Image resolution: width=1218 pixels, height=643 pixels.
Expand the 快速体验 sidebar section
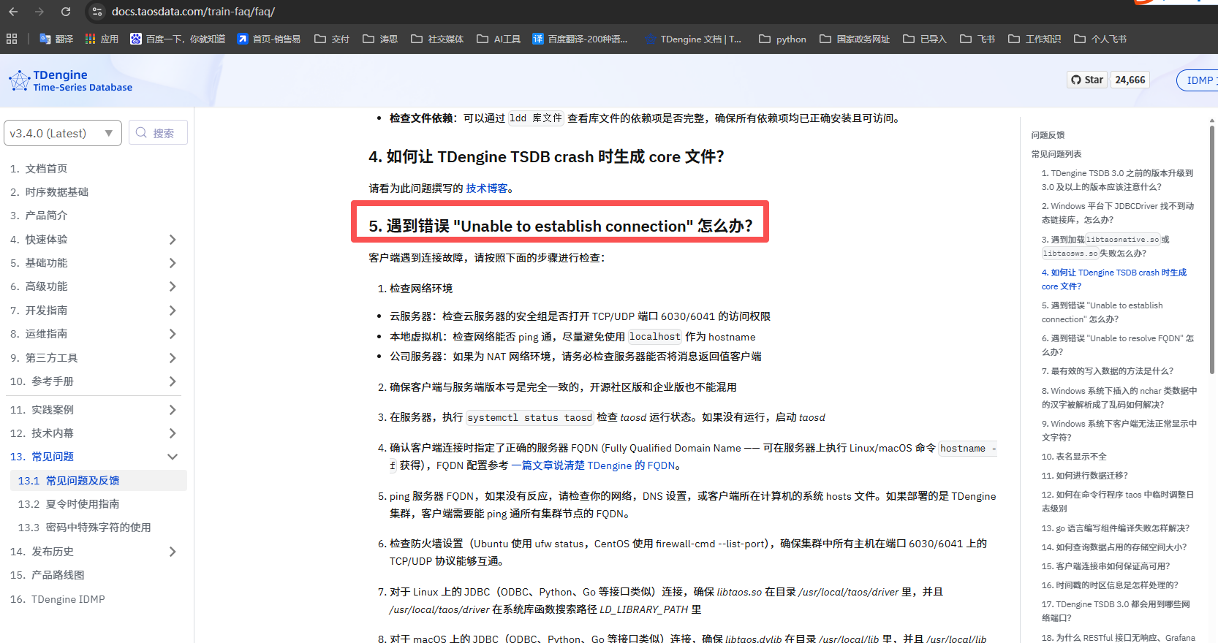(173, 240)
